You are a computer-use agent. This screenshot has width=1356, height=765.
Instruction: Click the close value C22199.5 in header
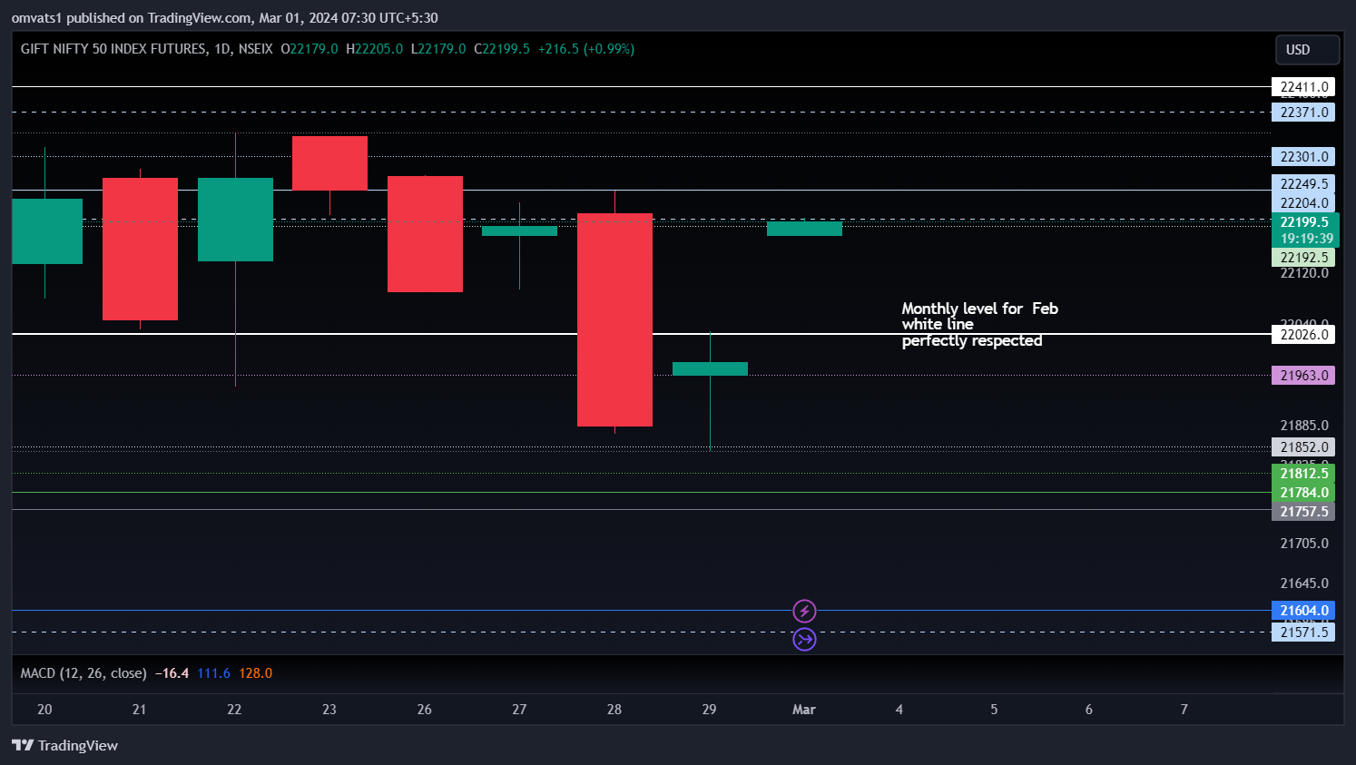[502, 49]
